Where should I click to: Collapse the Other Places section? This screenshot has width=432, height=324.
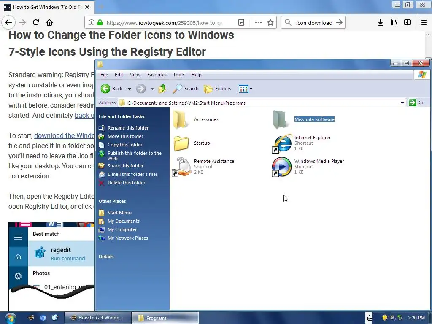click(x=112, y=201)
